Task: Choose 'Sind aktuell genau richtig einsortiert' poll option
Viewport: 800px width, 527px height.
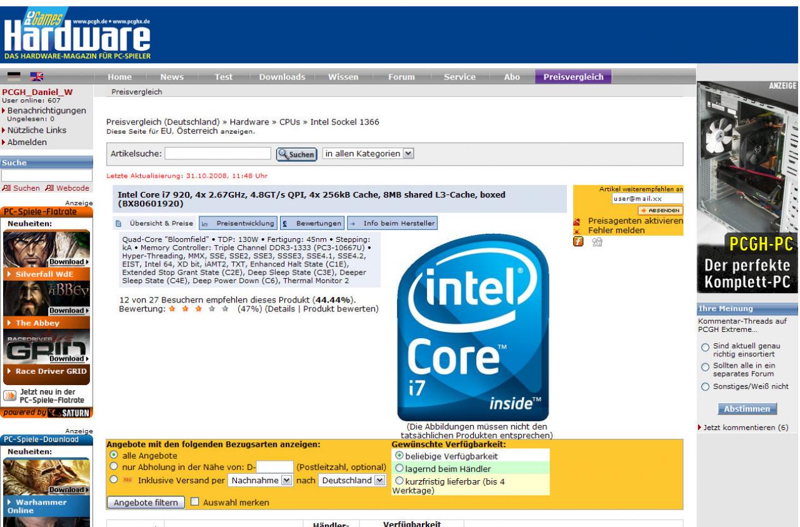Action: 706,347
